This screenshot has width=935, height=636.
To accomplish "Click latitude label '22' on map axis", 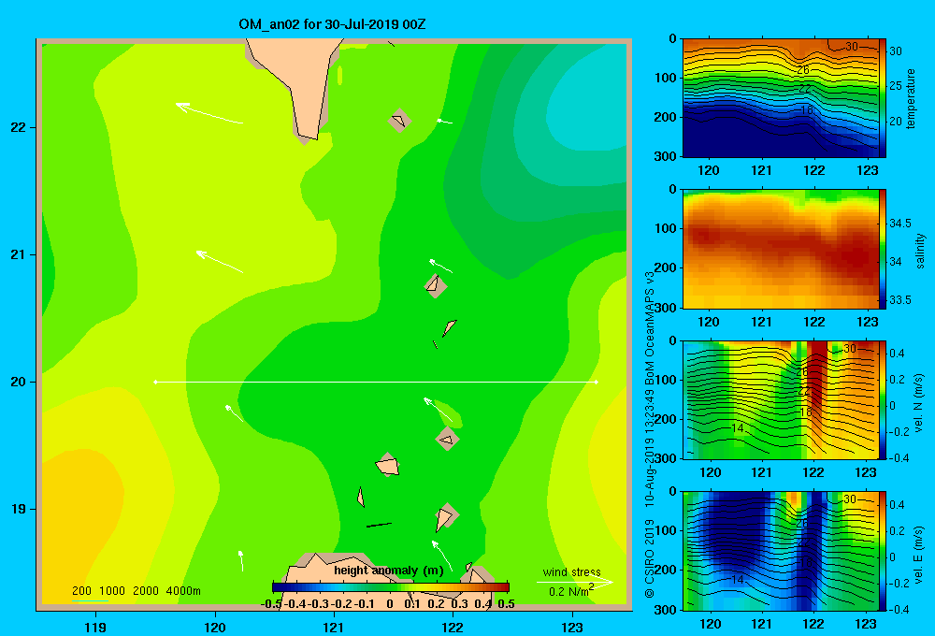I will tap(19, 128).
